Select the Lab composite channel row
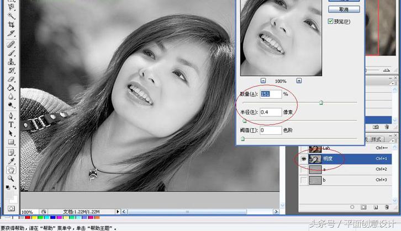Image resolution: width=401 pixels, height=231 pixels. click(341, 148)
